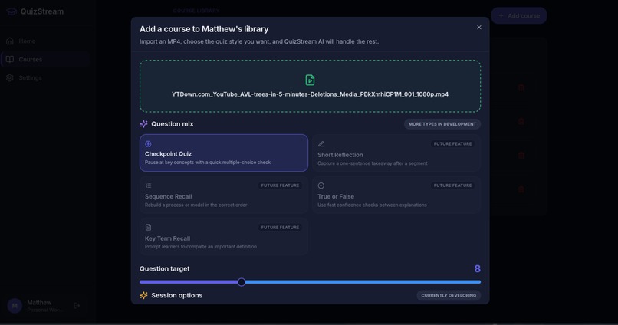Select the True or False card
Screen dimensions: 618x325
396,195
